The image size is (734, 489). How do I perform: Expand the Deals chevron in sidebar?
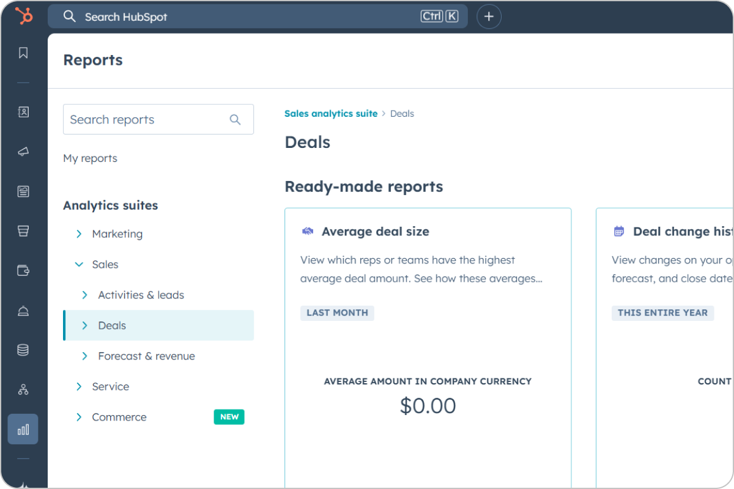(84, 326)
